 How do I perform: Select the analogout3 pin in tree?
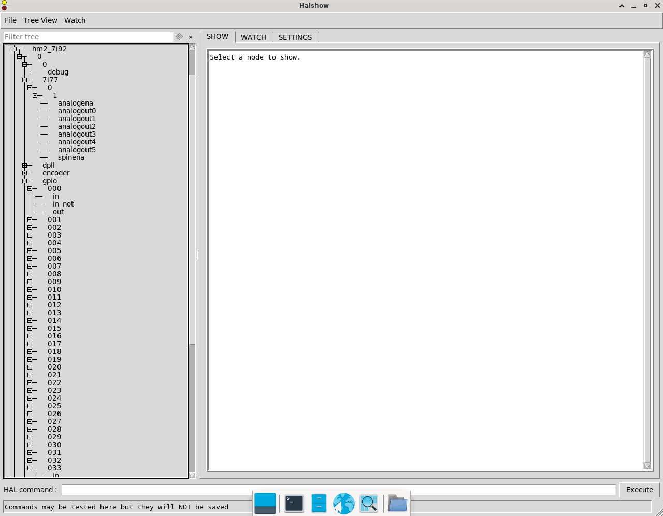pyautogui.click(x=77, y=134)
